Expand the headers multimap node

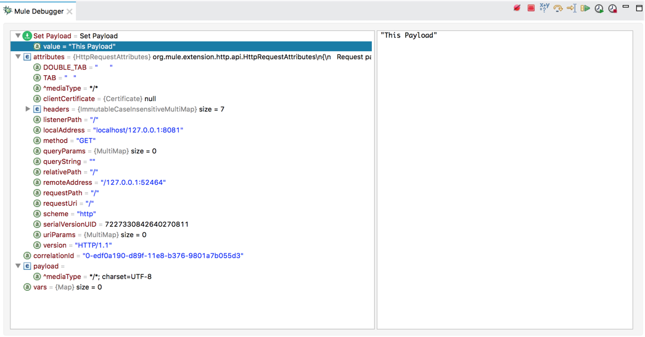(x=28, y=109)
